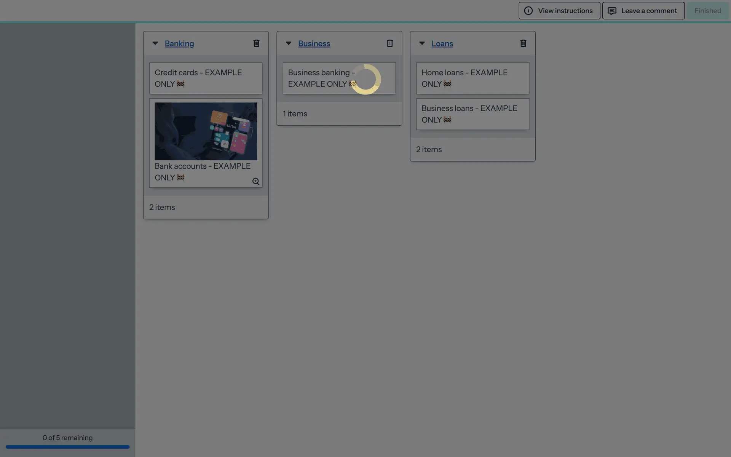Select the Business loans example card
The image size is (731, 457).
tap(472, 114)
